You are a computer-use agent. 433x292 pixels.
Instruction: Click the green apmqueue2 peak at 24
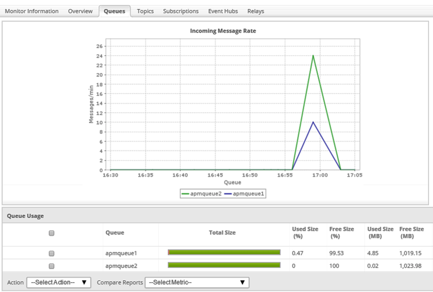click(313, 56)
